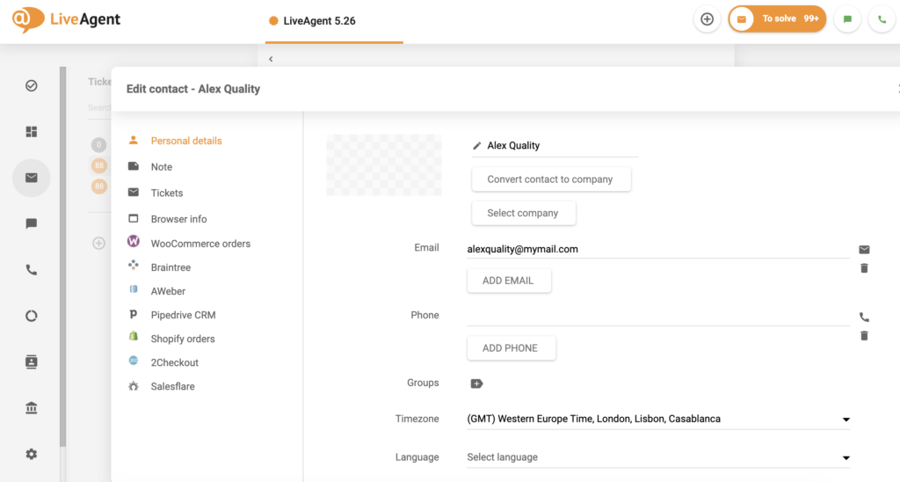The height and width of the screenshot is (482, 900).
Task: Click the ADD EMAIL button
Action: click(509, 281)
